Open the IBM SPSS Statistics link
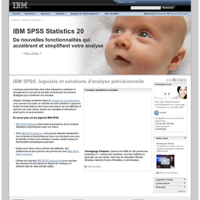Image resolution: width=200 pixels, height=200 pixels. tap(26, 124)
